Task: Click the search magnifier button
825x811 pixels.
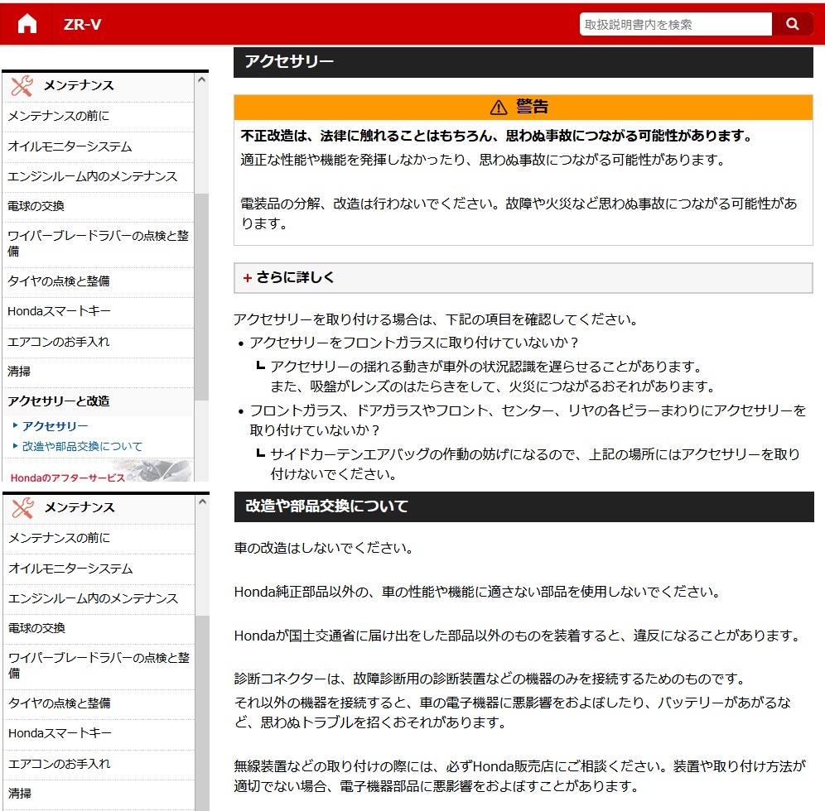Action: pyautogui.click(x=792, y=24)
